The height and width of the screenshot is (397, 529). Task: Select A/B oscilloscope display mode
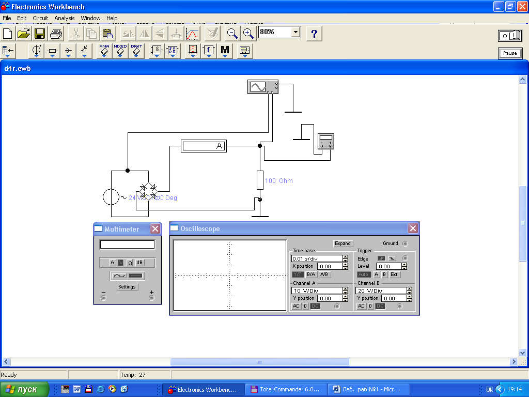[x=324, y=274]
